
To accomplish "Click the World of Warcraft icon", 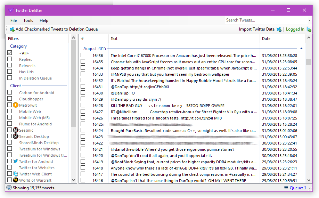I will click(x=15, y=180).
